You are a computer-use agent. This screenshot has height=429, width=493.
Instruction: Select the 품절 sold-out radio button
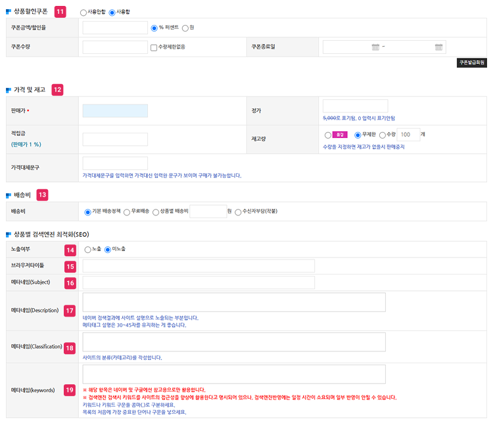pyautogui.click(x=327, y=135)
